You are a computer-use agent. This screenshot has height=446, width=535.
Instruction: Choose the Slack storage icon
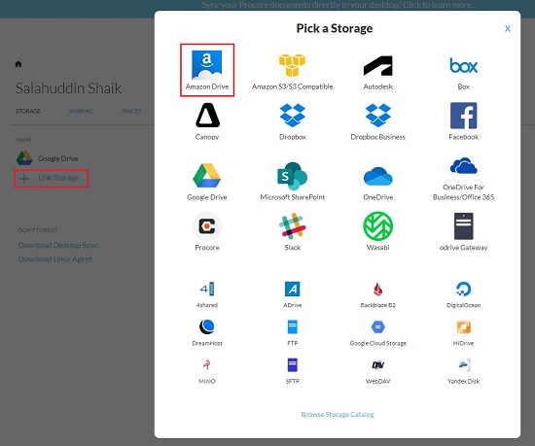pos(293,225)
